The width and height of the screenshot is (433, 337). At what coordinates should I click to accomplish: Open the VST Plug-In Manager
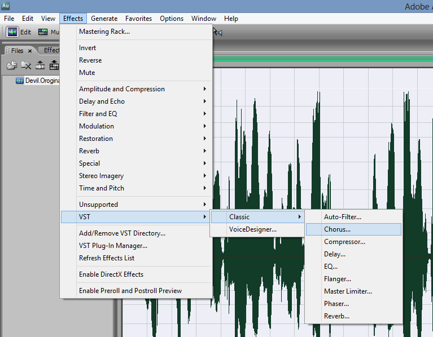pos(113,246)
